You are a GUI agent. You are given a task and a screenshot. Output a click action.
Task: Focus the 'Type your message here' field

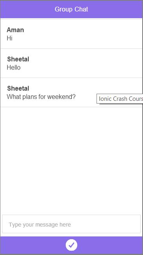[71, 224]
